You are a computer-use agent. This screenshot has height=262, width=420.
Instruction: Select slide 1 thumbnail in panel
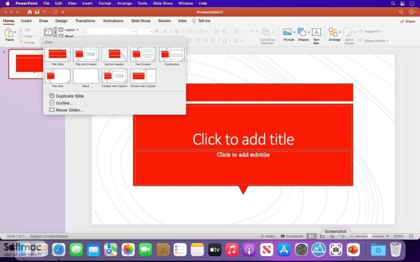26,64
